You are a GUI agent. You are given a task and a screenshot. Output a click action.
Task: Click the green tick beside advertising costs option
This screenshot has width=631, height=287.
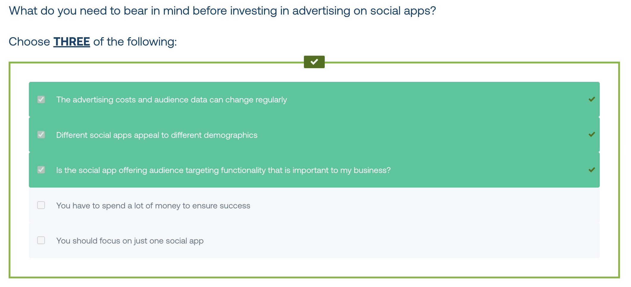[592, 99]
